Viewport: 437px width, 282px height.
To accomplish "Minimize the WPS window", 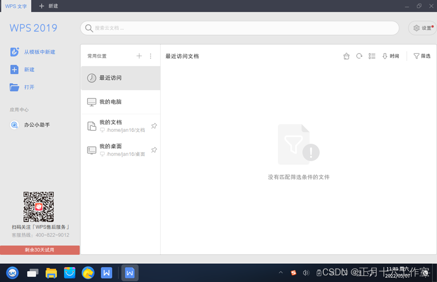I will (x=407, y=6).
